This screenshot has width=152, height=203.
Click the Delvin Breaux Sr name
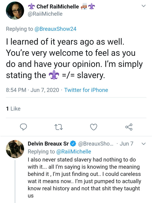[48, 144]
